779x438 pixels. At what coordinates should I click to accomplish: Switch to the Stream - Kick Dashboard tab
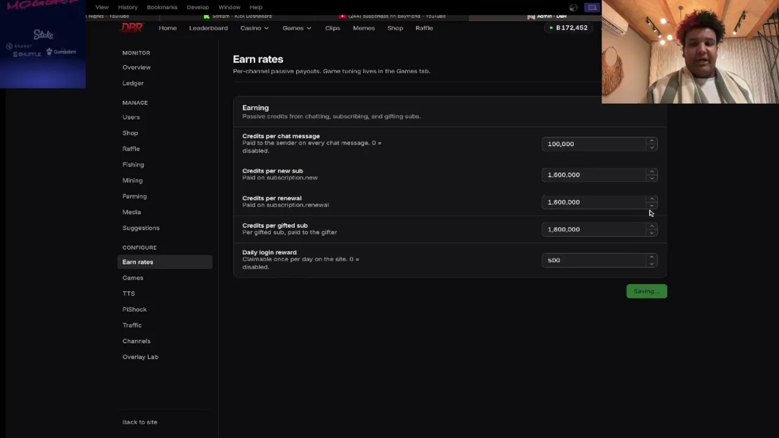238,16
